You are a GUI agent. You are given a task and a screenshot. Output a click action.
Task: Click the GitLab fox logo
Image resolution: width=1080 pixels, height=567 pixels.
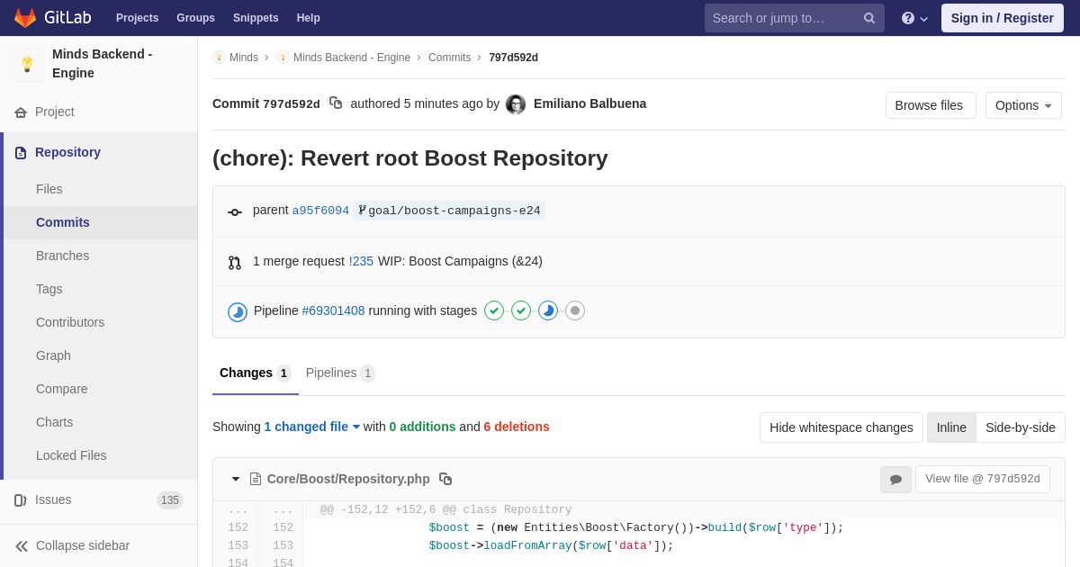tap(25, 18)
